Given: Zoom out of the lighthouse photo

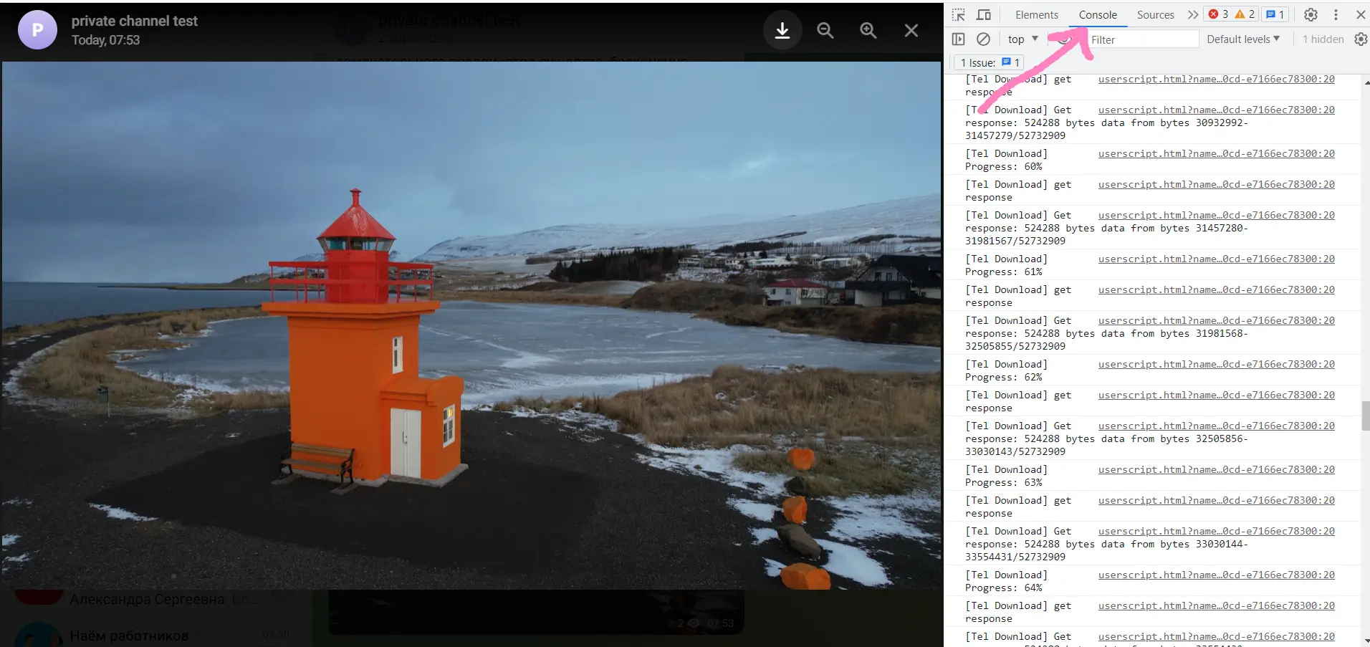Looking at the screenshot, I should click(x=825, y=30).
